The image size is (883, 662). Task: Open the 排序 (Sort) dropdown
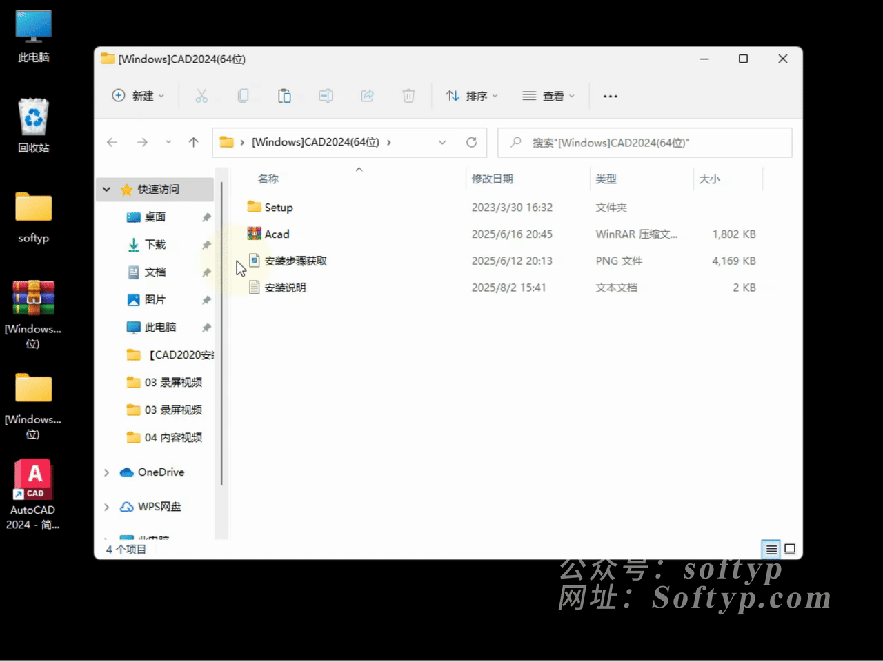click(472, 96)
